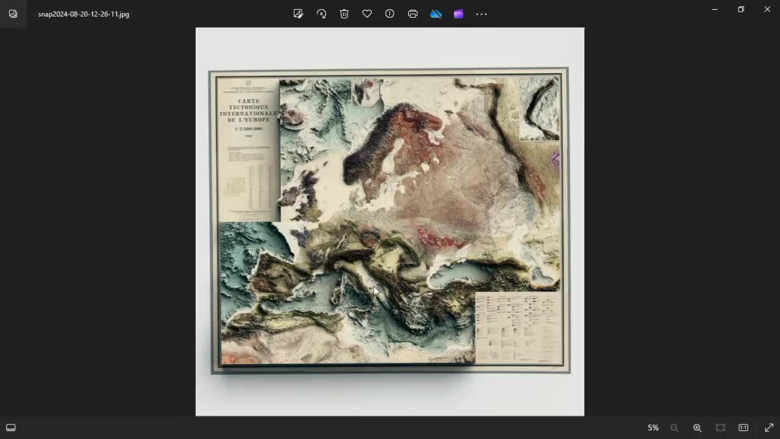
Task: Click the file name snap2024-08-20-12-26-11.jpg
Action: (83, 14)
